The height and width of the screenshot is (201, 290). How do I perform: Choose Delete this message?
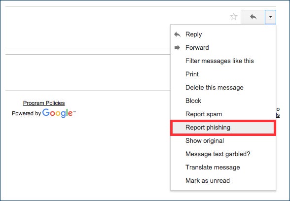223,88
